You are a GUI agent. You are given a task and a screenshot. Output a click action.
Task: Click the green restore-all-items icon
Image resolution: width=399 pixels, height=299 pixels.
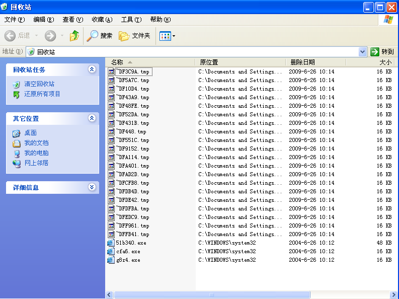click(17, 95)
